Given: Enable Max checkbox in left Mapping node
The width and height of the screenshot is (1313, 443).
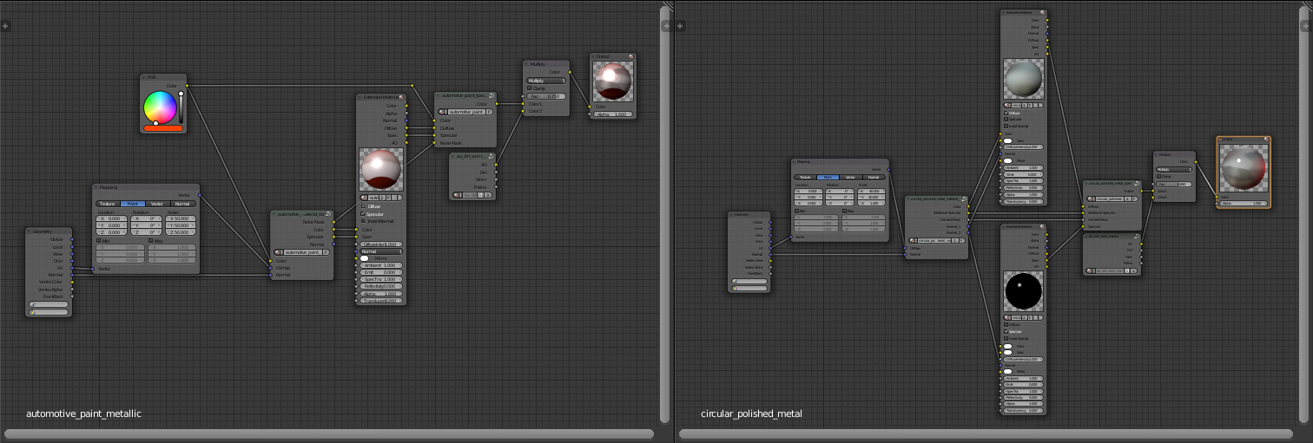Looking at the screenshot, I should click(150, 240).
